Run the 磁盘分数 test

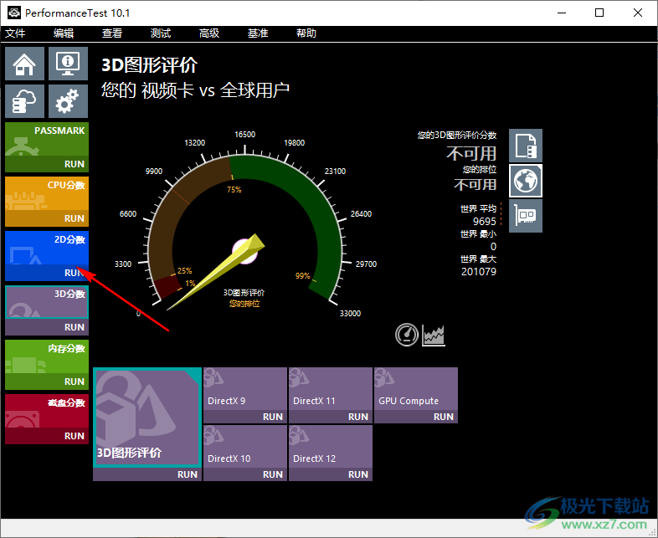point(75,436)
